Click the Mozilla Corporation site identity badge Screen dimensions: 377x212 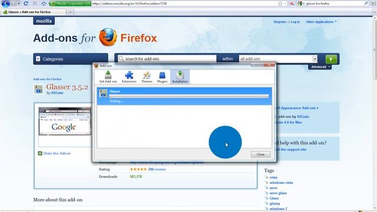[x=70, y=4]
